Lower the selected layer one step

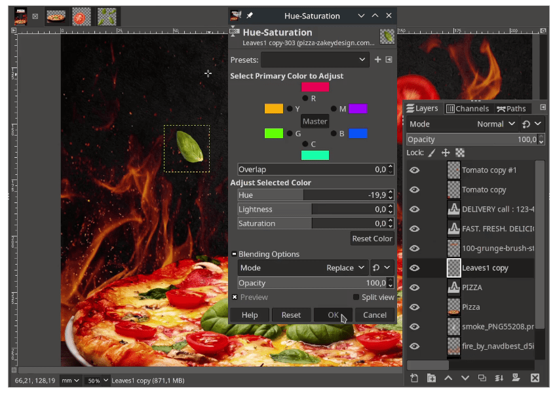465,378
